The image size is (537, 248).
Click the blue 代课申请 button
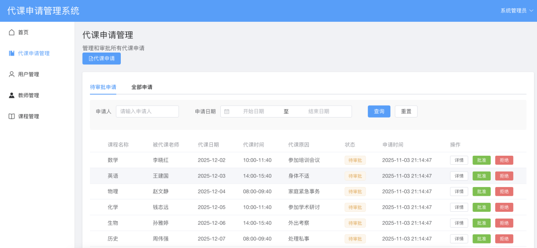click(102, 59)
